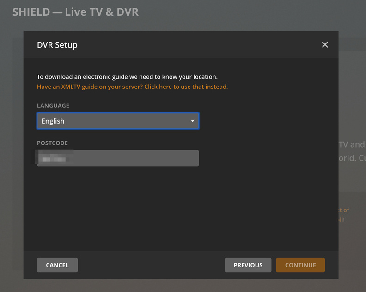
Task: Close the DVR Setup dialog
Action: [325, 44]
